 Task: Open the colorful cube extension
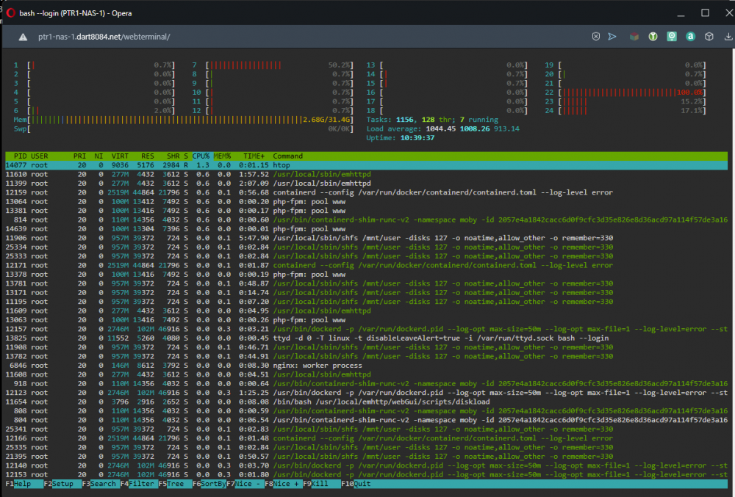click(634, 37)
